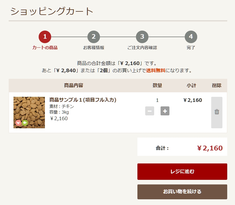This screenshot has width=235, height=205.
Task: Click the pink chicken badge icon
Action: (18, 123)
